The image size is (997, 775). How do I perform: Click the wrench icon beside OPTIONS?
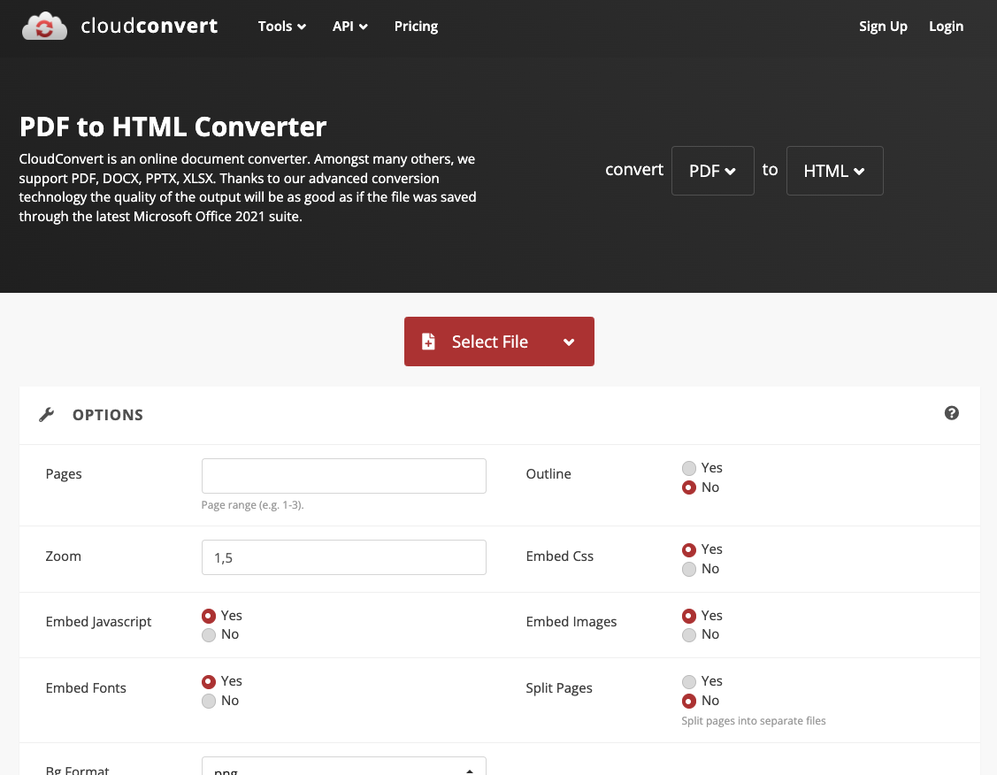point(46,415)
